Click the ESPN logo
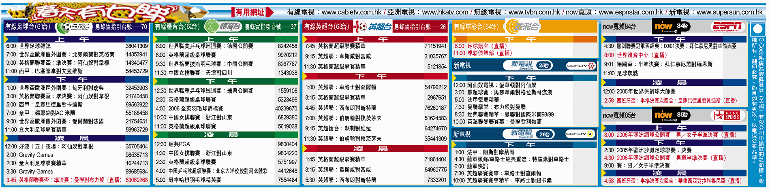Viewport: 770px width, 191px height. coord(727,26)
